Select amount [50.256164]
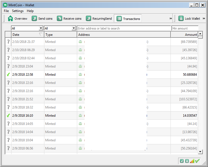This screenshot has width=208, height=167. point(189,148)
